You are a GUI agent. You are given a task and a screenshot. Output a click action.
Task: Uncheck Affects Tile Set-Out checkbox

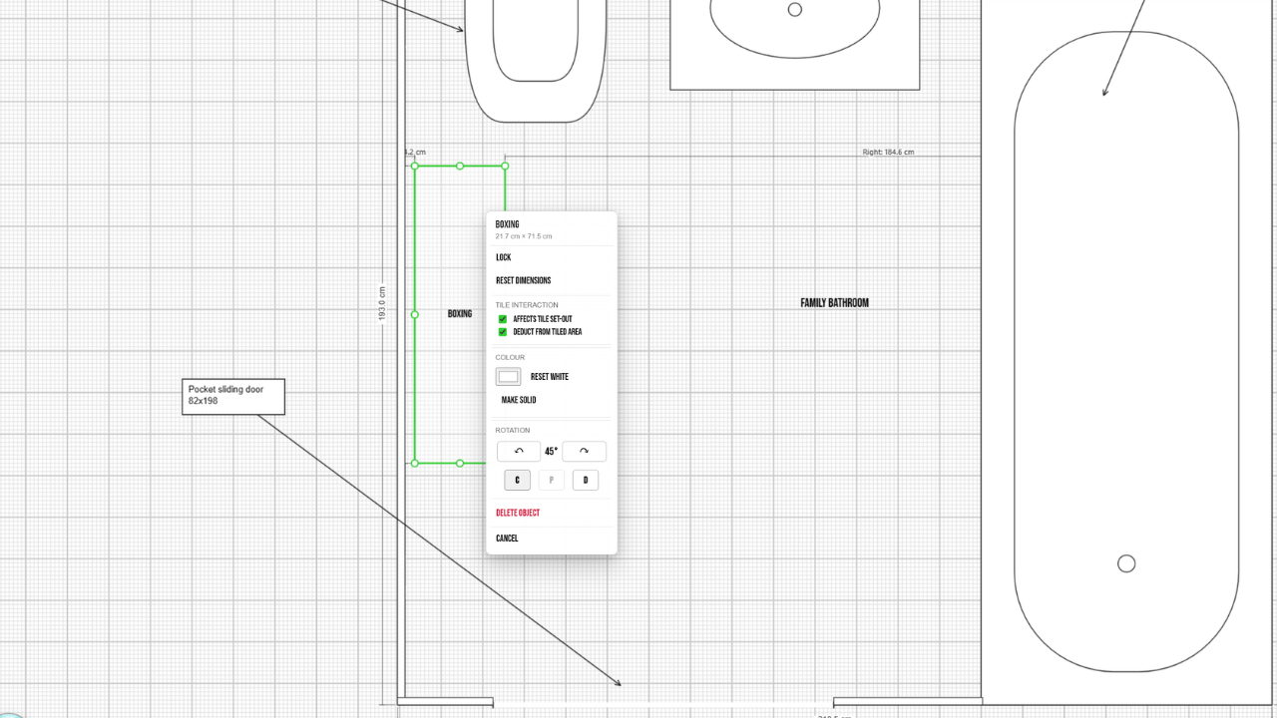503,319
